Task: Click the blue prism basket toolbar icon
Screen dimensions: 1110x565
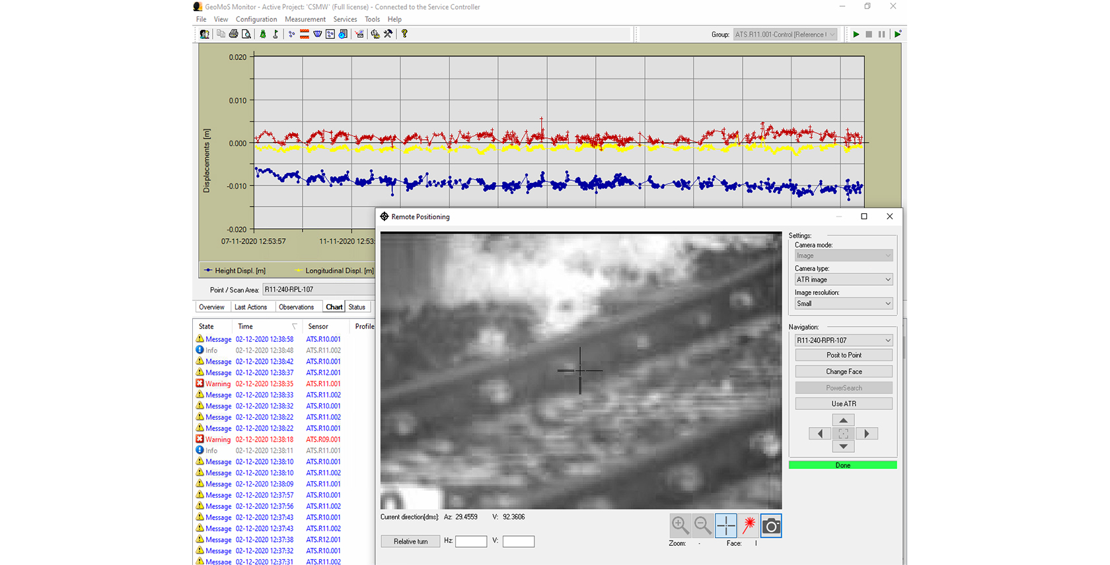Action: coord(317,34)
